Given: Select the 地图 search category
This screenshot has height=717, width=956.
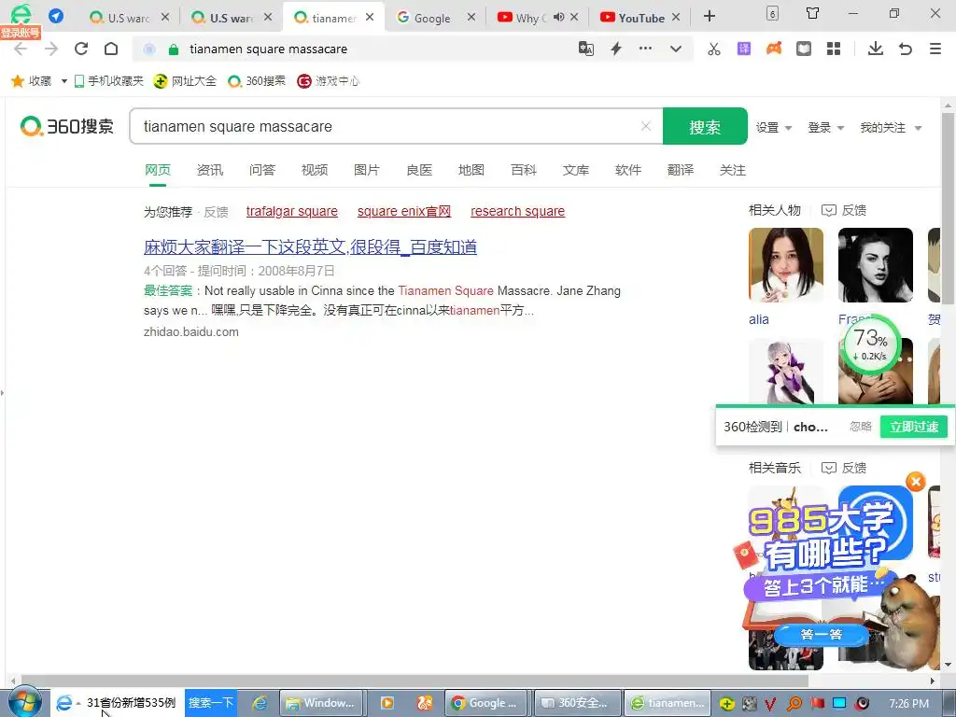Looking at the screenshot, I should [471, 170].
